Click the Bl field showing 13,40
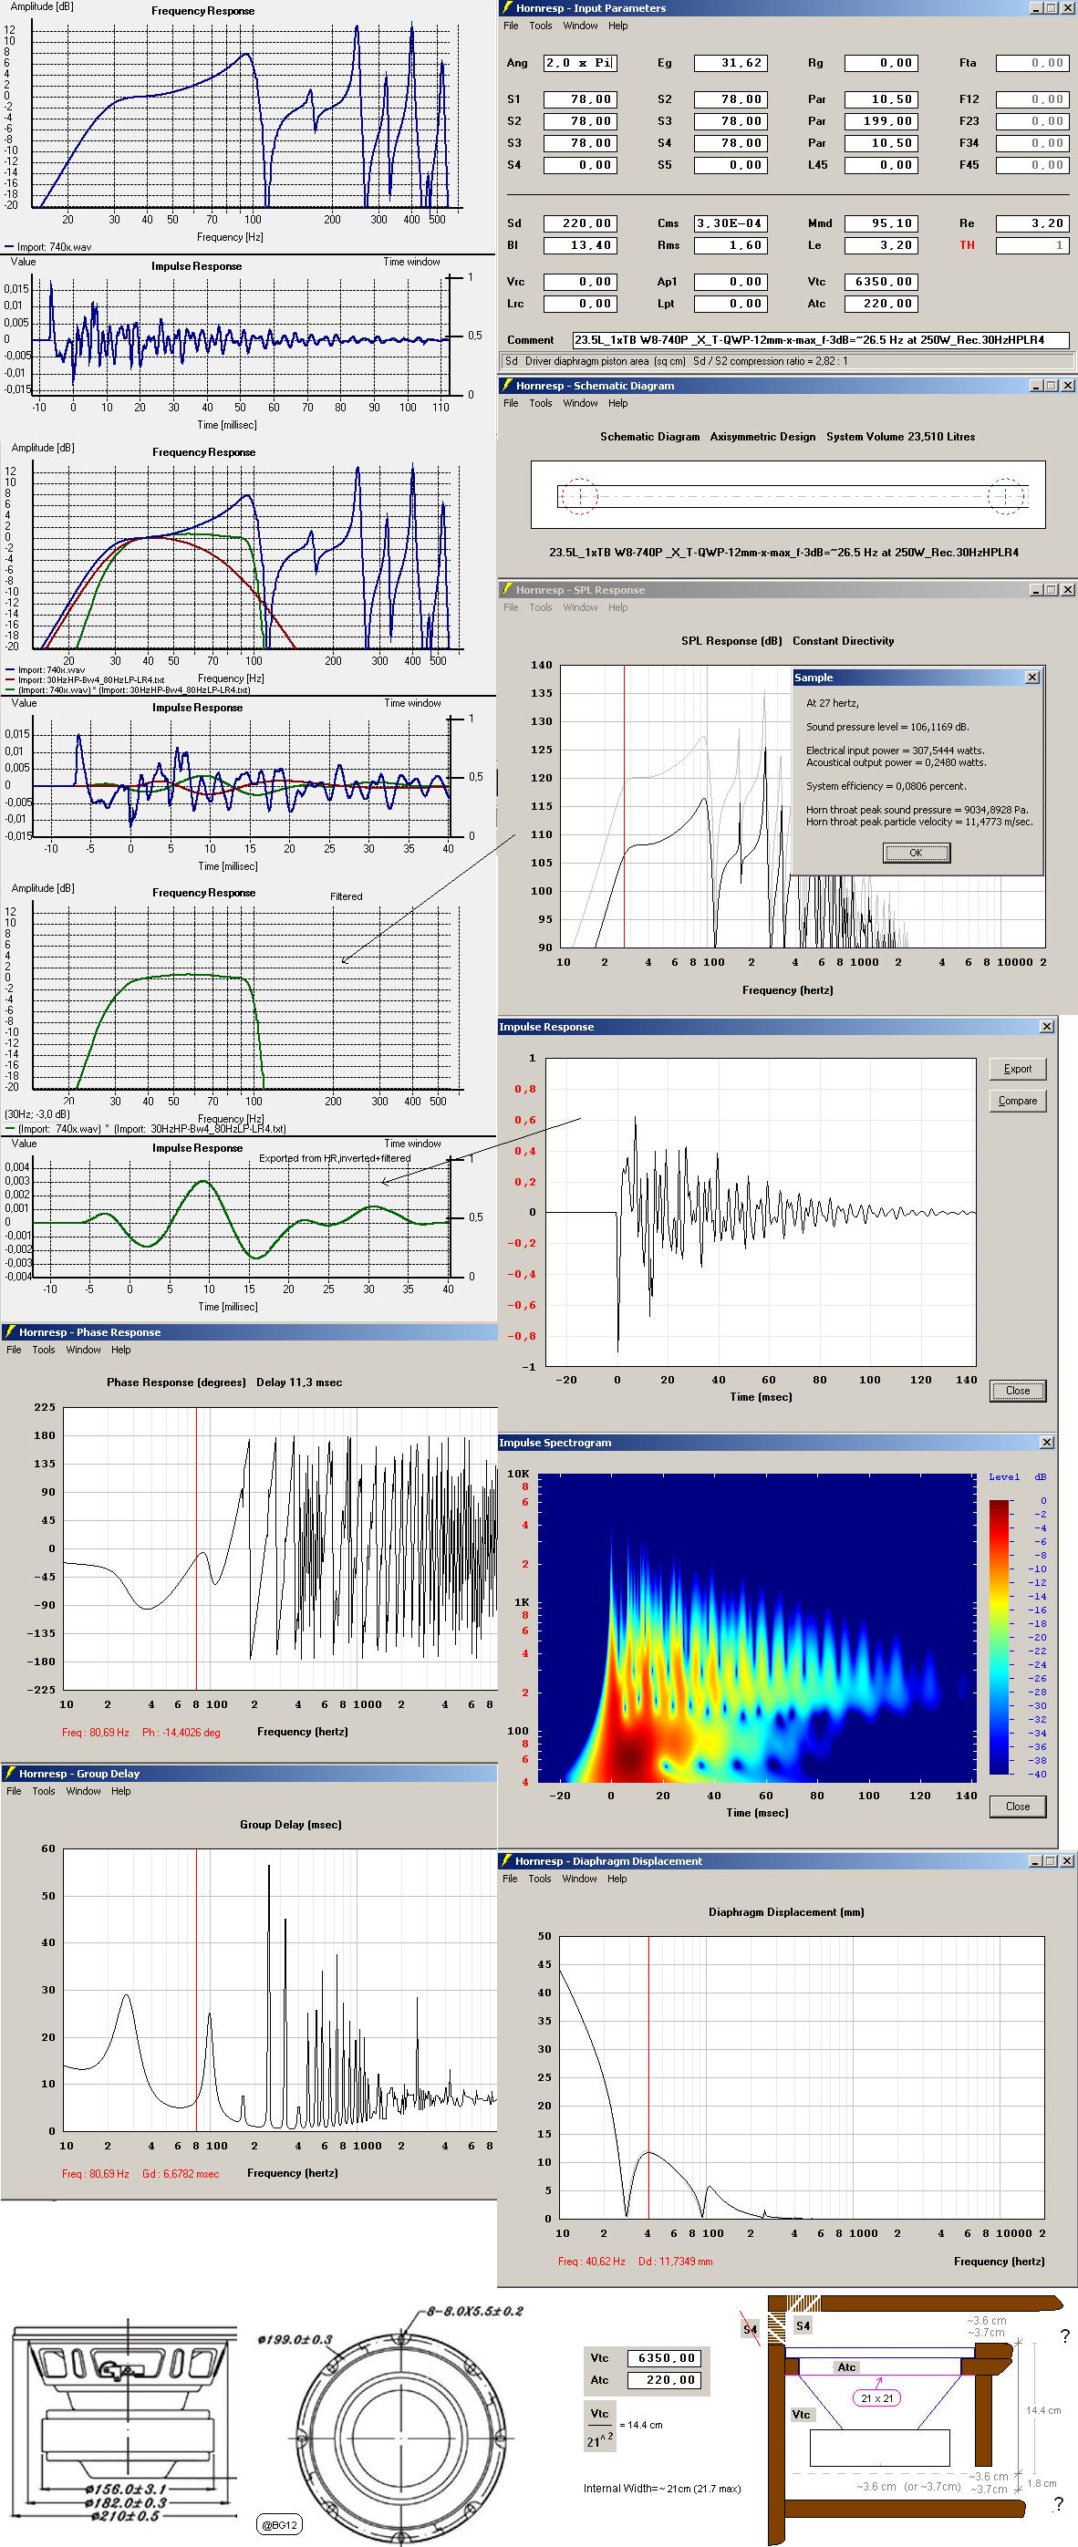This screenshot has height=2547, width=1078. pos(579,245)
